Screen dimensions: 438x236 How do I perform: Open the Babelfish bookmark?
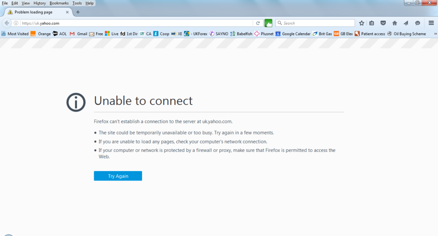pyautogui.click(x=241, y=34)
